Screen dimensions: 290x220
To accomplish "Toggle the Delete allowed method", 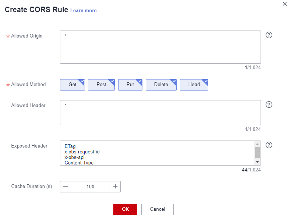I will [x=161, y=85].
